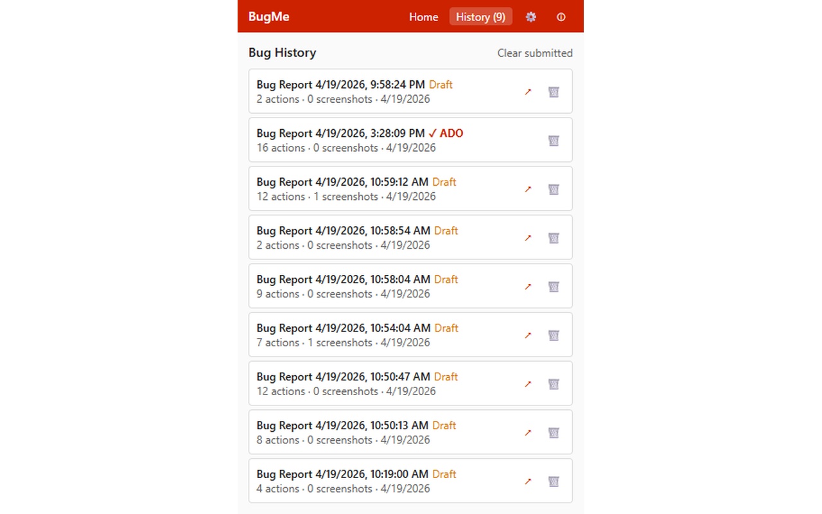Open the 10:58:04 AM draft via arrow icon

(x=527, y=286)
